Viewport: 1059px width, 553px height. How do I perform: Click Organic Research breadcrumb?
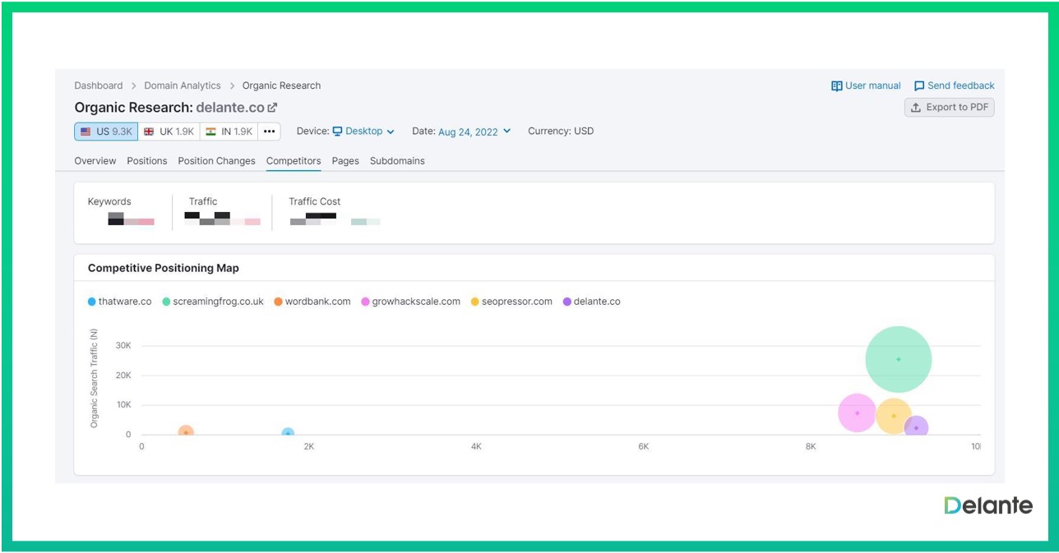281,85
